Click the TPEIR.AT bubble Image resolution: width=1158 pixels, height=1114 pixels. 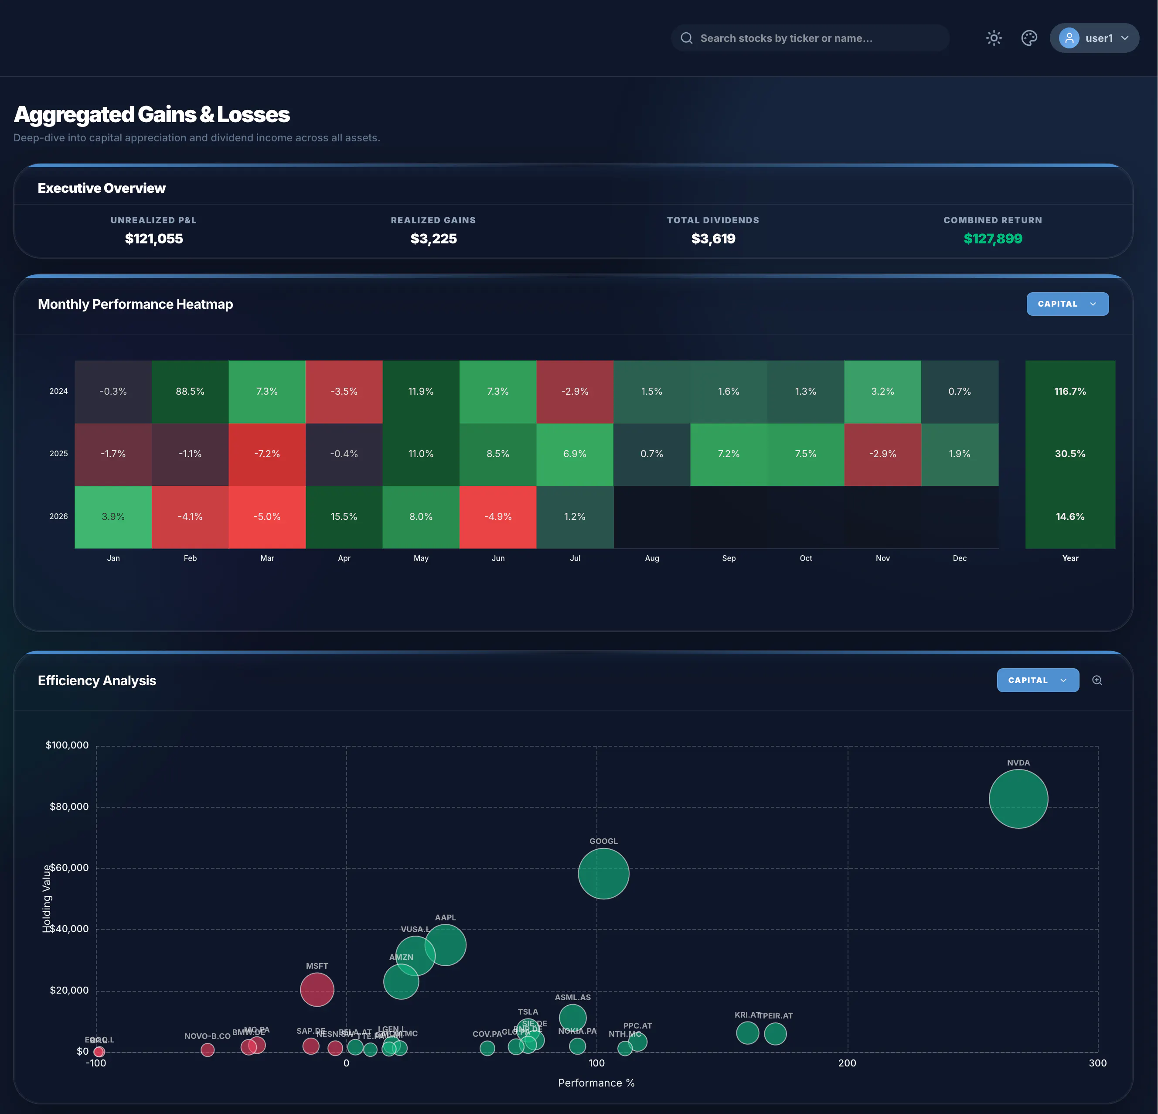click(x=775, y=1034)
